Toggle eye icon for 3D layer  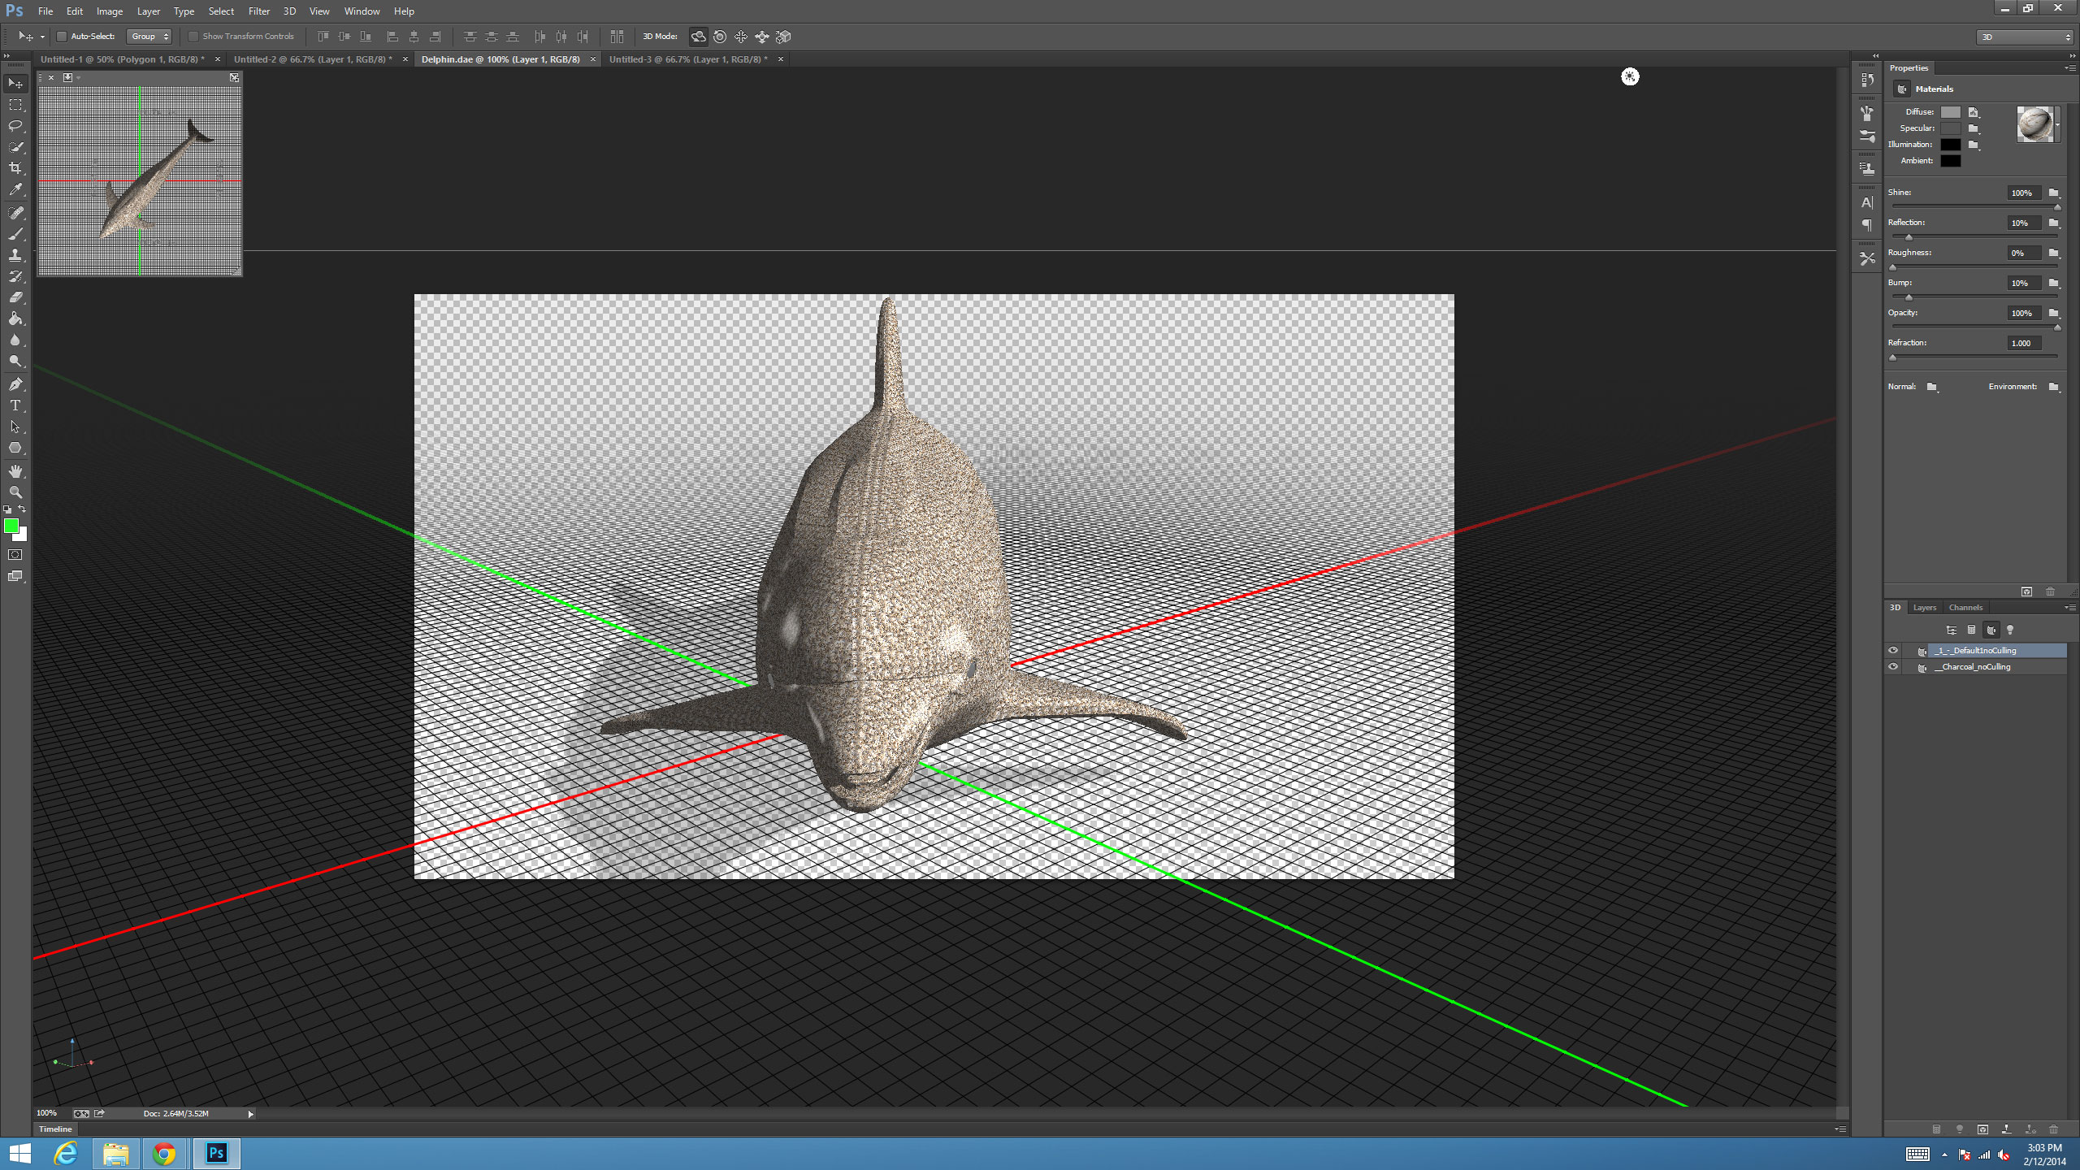tap(1893, 650)
